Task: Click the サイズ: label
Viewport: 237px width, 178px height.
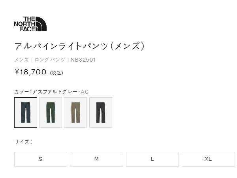Action: tap(23, 142)
